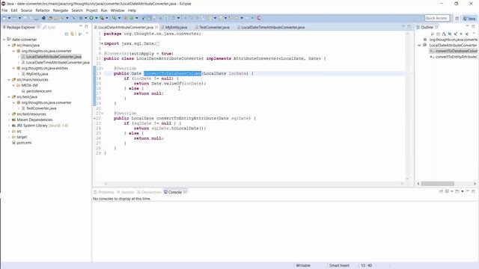This screenshot has width=479, height=269.
Task: Click into the Quick Access field
Action: (x=437, y=18)
